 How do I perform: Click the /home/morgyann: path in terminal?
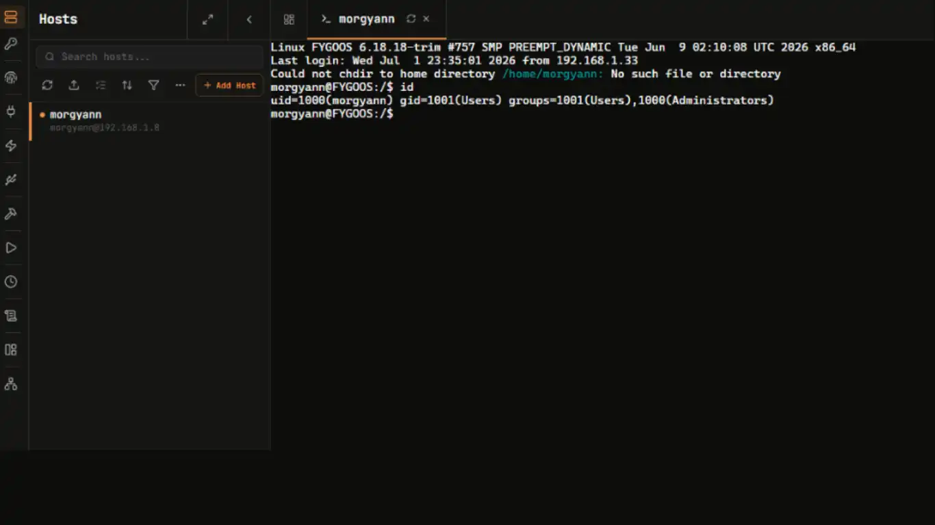553,74
